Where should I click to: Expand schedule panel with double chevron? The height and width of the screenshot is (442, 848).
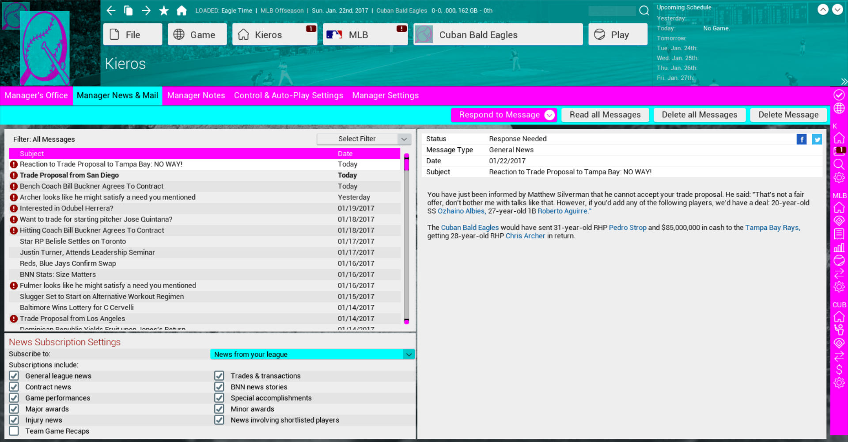(844, 81)
